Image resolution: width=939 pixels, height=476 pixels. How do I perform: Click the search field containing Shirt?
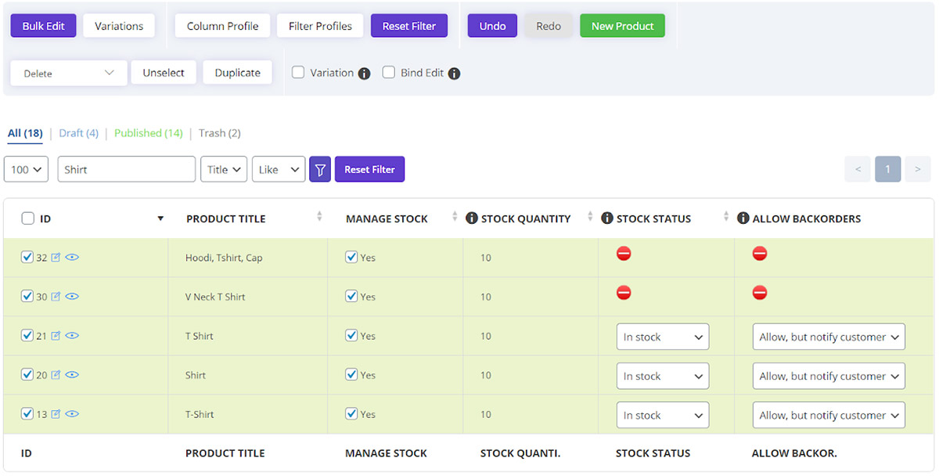[126, 169]
